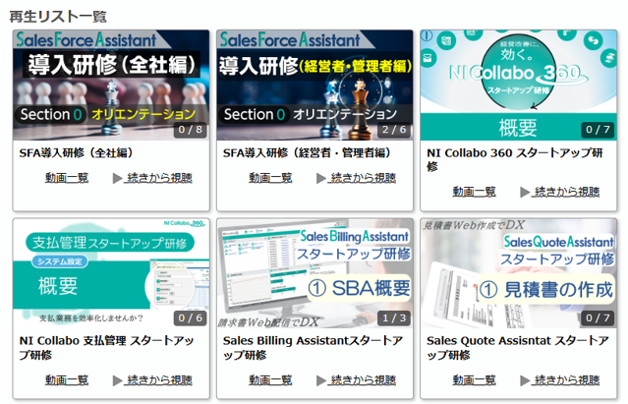Click the 再生リスト一覧 heading
Viewport: 628px width, 404px height.
point(58,17)
